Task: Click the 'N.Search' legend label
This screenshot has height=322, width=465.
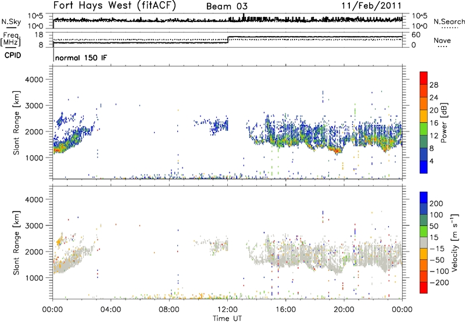Action: coord(449,22)
